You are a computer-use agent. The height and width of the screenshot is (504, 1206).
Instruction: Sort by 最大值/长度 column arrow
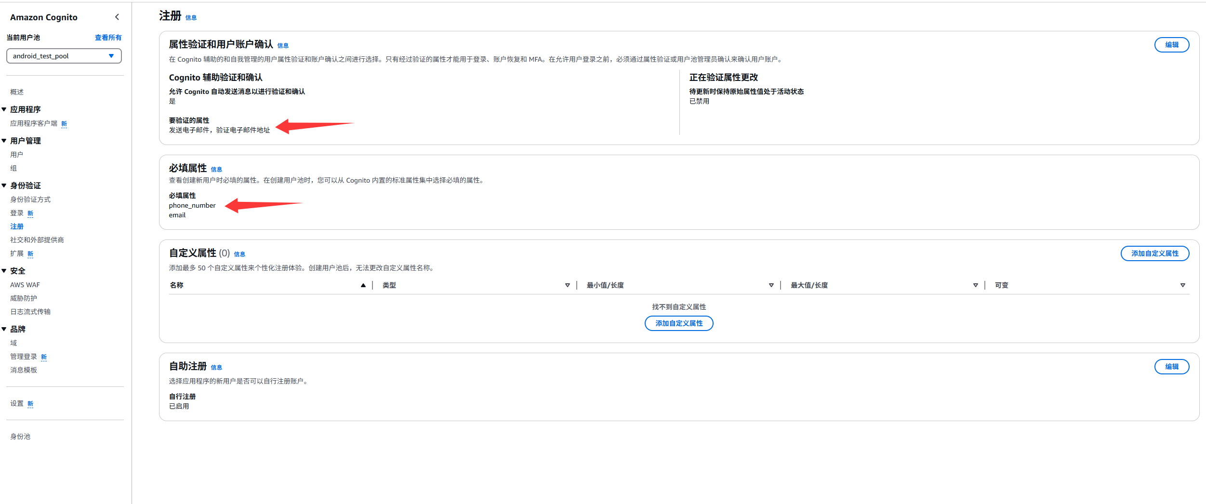975,285
